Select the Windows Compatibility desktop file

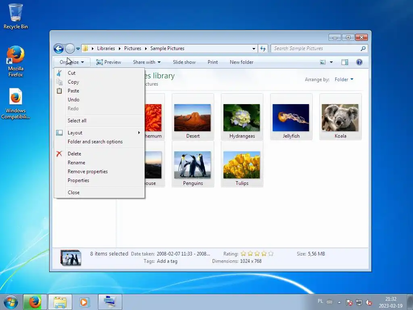coord(16,104)
